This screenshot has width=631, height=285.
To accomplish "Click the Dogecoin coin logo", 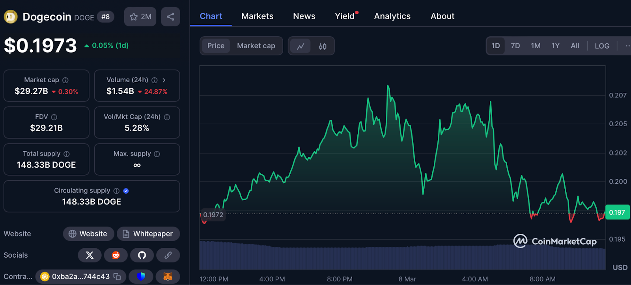I will pyautogui.click(x=11, y=17).
